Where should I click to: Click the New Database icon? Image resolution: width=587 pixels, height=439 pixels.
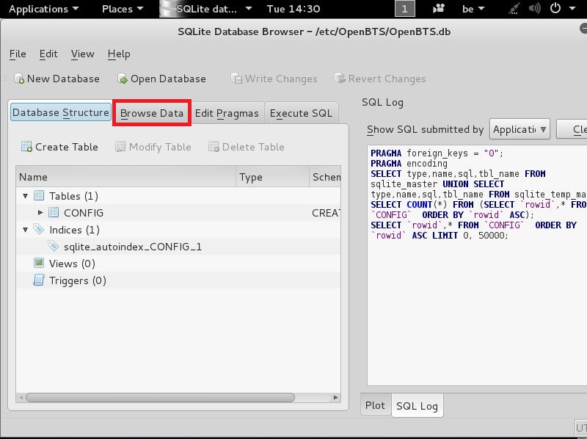pyautogui.click(x=19, y=79)
